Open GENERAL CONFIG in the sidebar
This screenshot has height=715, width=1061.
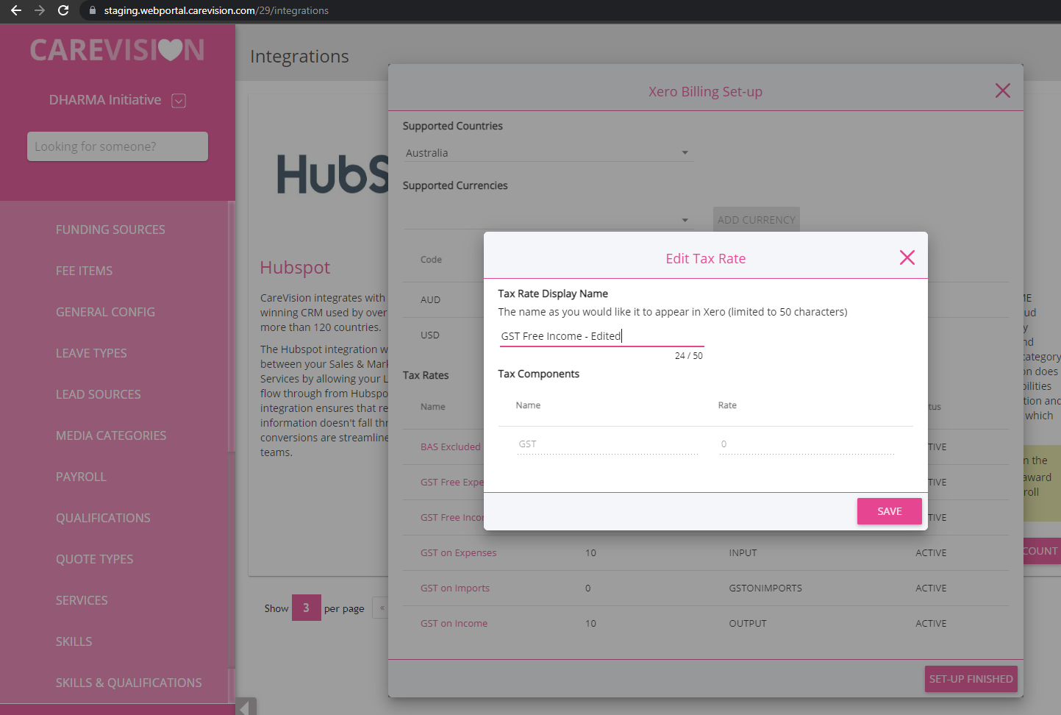click(x=105, y=312)
